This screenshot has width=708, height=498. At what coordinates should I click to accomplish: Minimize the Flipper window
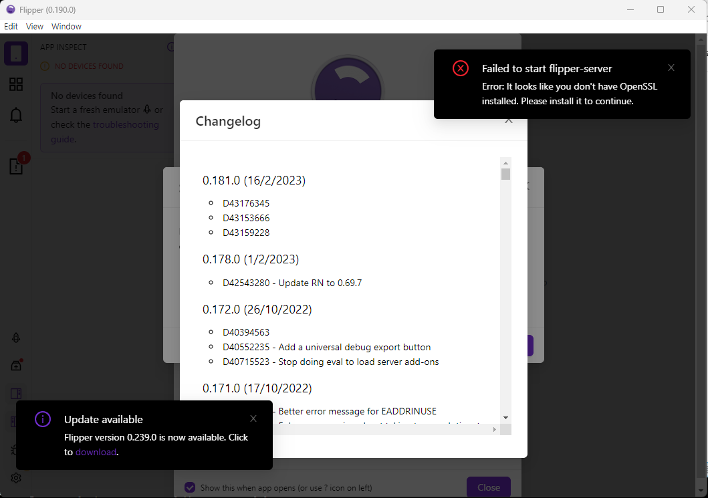[630, 9]
